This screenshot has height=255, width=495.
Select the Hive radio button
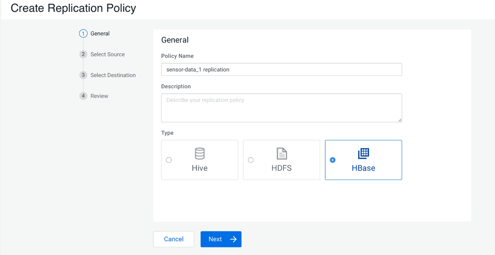click(x=169, y=160)
